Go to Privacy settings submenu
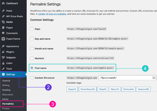The image size is (157, 111). [6, 108]
